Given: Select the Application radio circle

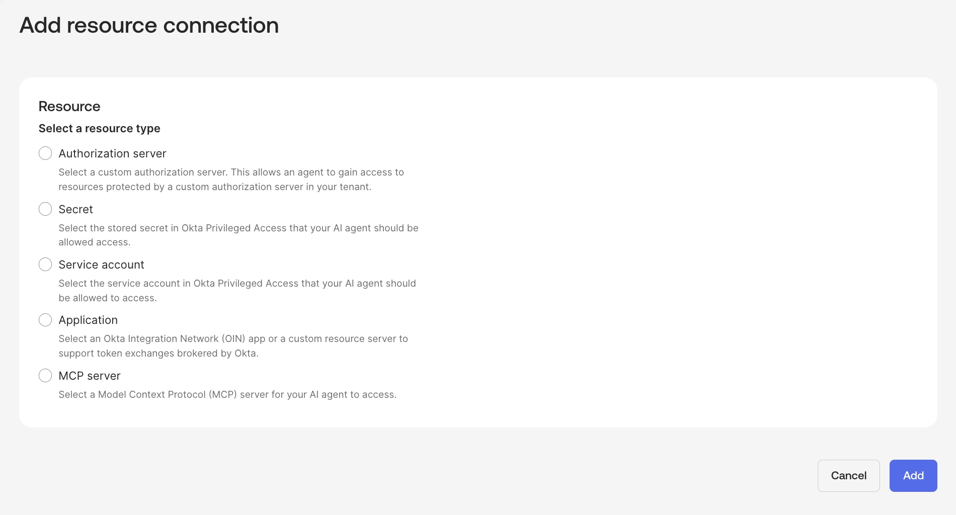Looking at the screenshot, I should (45, 320).
